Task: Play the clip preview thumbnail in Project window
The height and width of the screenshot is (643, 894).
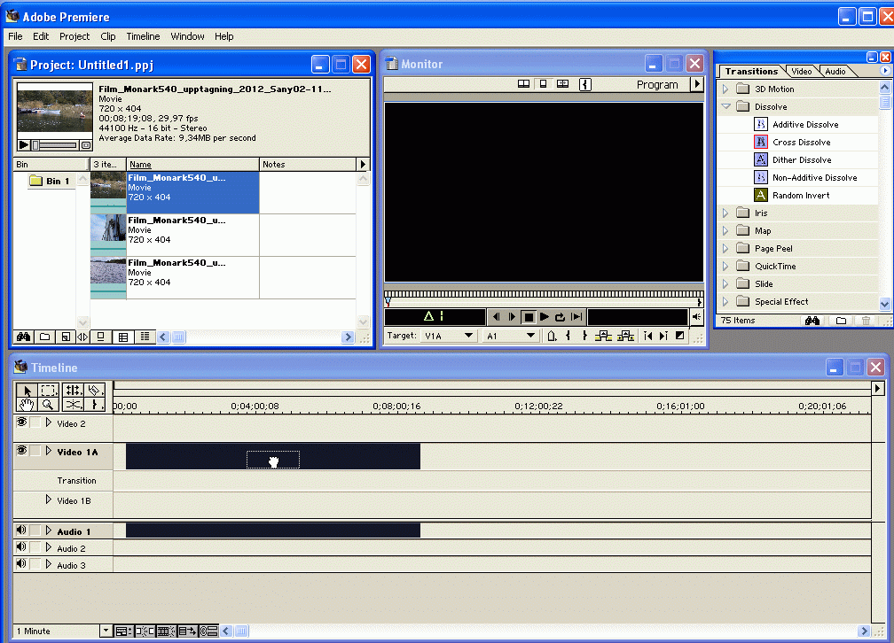Action: point(23,144)
